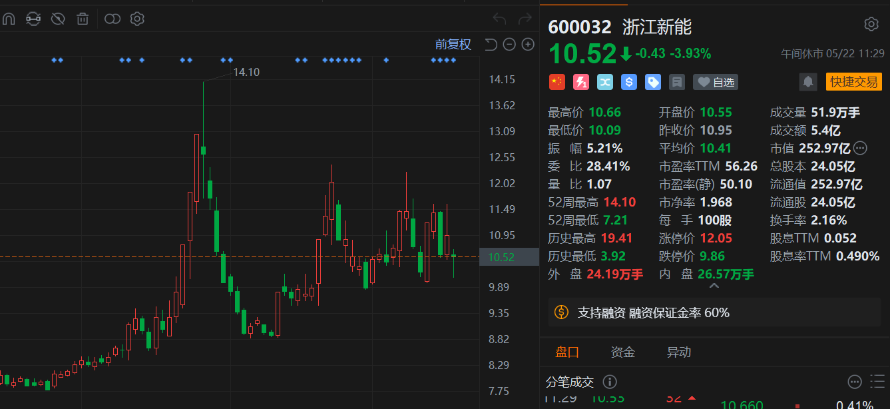Switch to the 资金 tab
Image resolution: width=890 pixels, height=409 pixels.
pyautogui.click(x=623, y=352)
